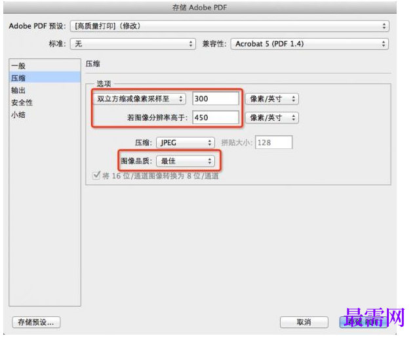Click the threshold field containing 450
417x338 pixels.
(x=216, y=117)
